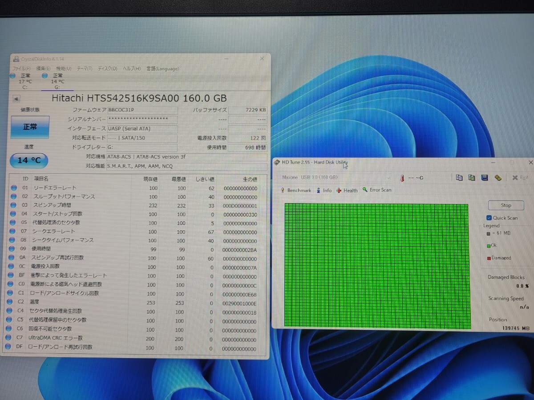Switch to the Error Scan tab
Image resolution: width=534 pixels, height=400 pixels.
[x=377, y=190]
